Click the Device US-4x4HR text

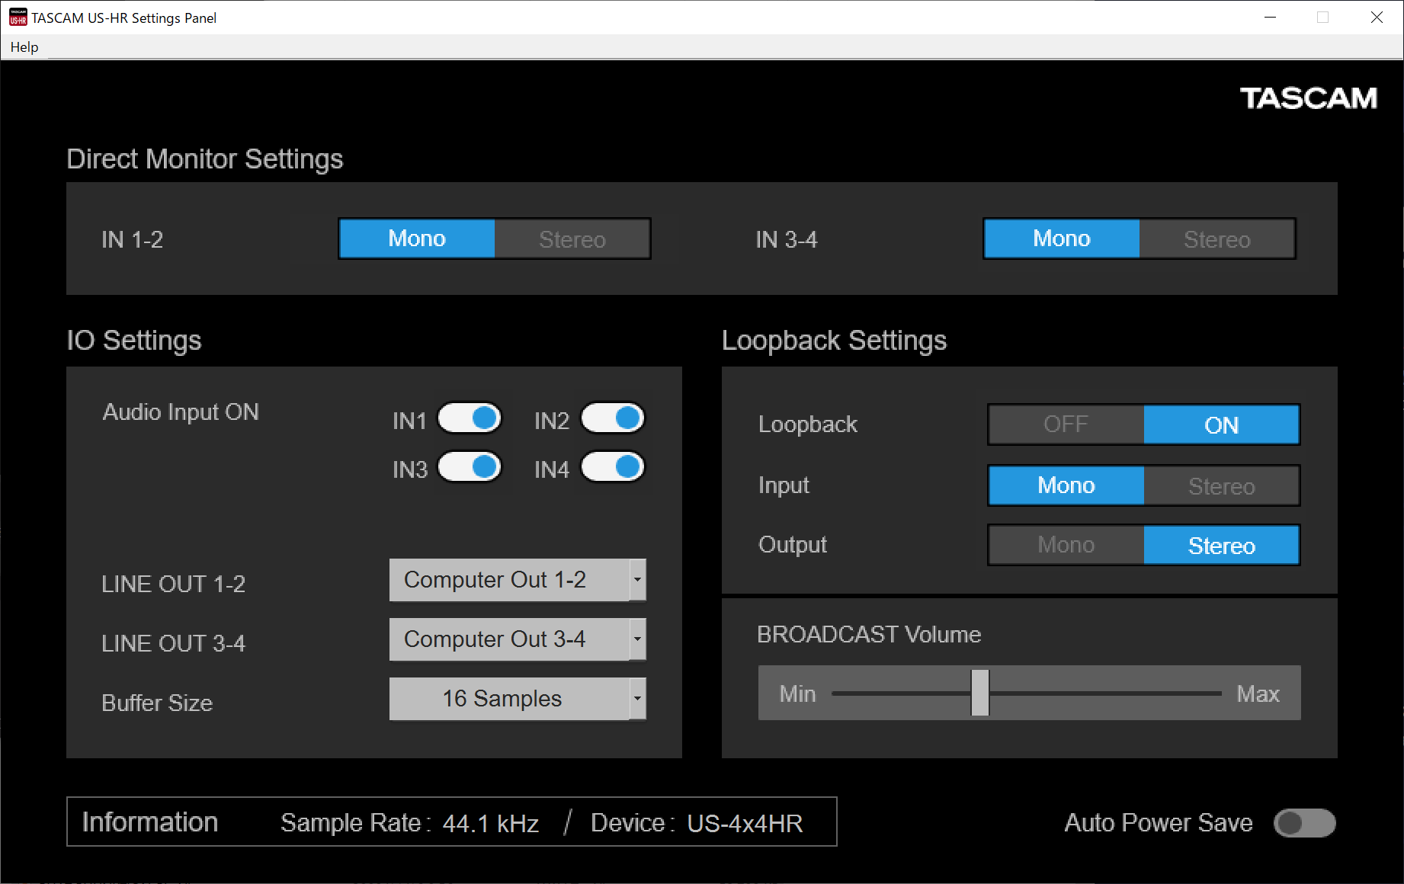745,824
